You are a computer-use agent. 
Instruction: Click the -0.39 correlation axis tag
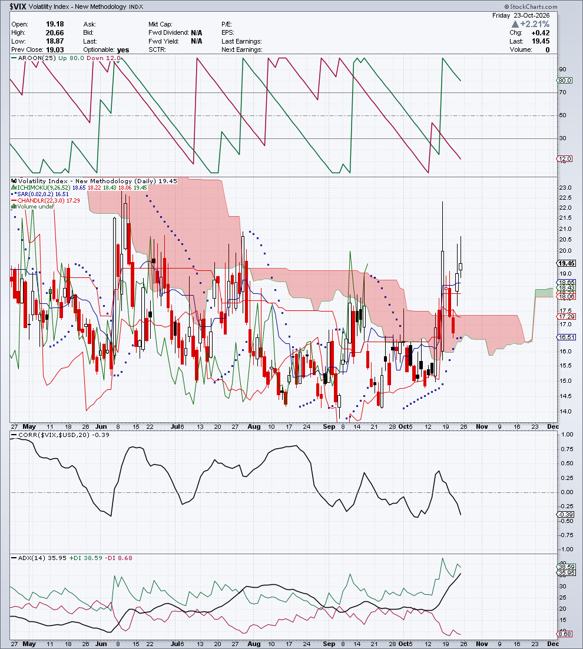[565, 515]
